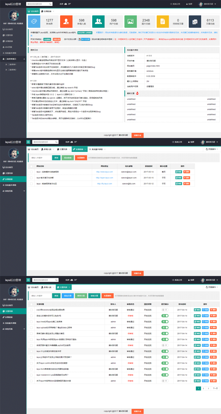Click the orange 新增人数 add-user icon
The width and height of the screenshot is (221, 414).
point(66,22)
